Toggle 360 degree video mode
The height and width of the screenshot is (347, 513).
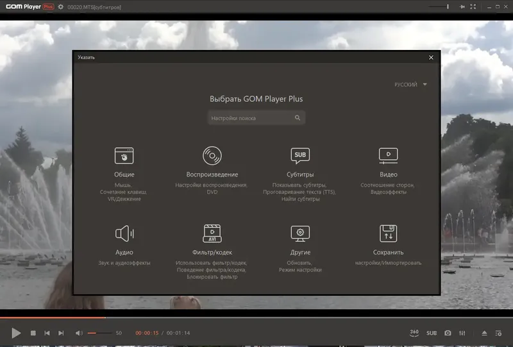click(x=414, y=333)
